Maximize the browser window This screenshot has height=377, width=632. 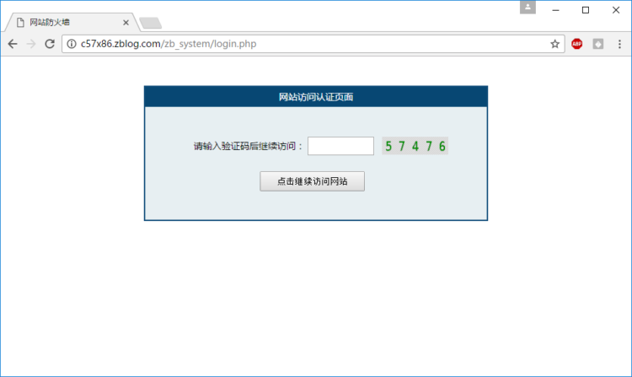[x=586, y=9]
